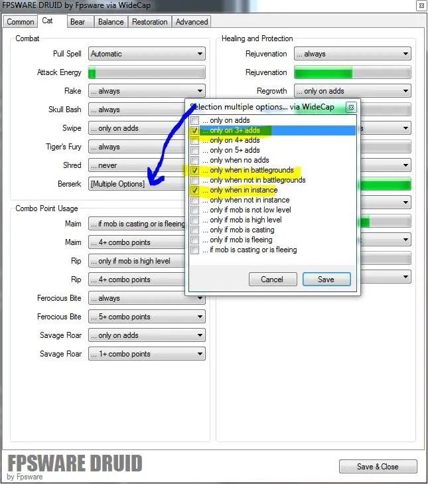428x484 pixels.
Task: Click the Save & Close button
Action: point(378,467)
